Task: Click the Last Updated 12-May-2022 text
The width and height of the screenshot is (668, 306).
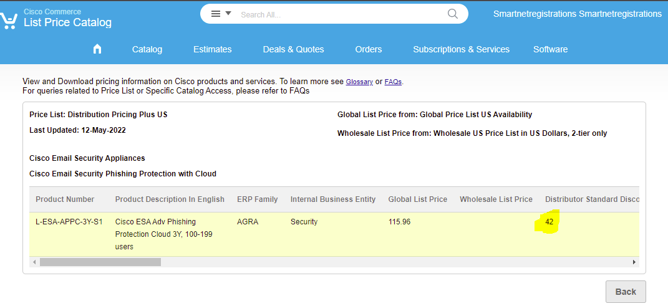Action: (77, 130)
